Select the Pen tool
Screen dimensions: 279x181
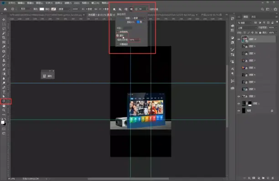[x=4, y=87]
